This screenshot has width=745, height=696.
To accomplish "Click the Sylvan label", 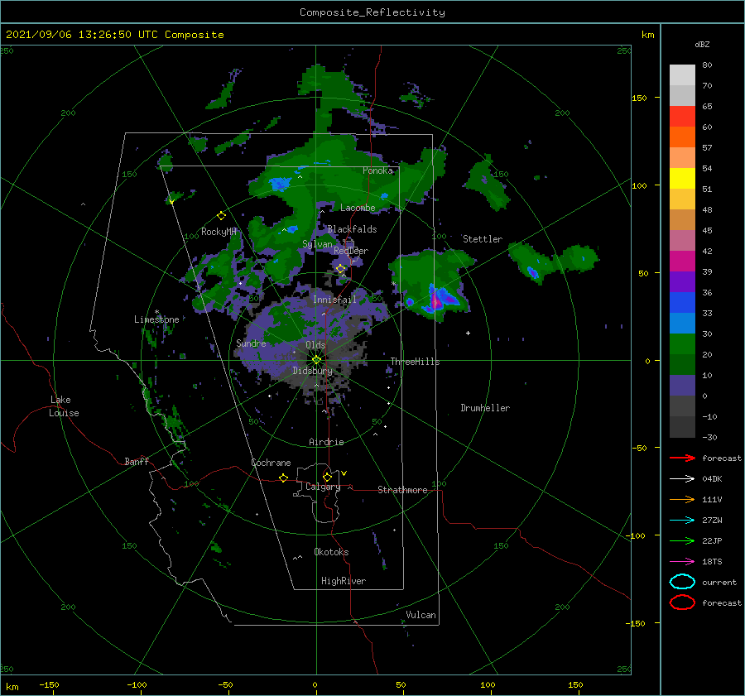I will pyautogui.click(x=317, y=244).
